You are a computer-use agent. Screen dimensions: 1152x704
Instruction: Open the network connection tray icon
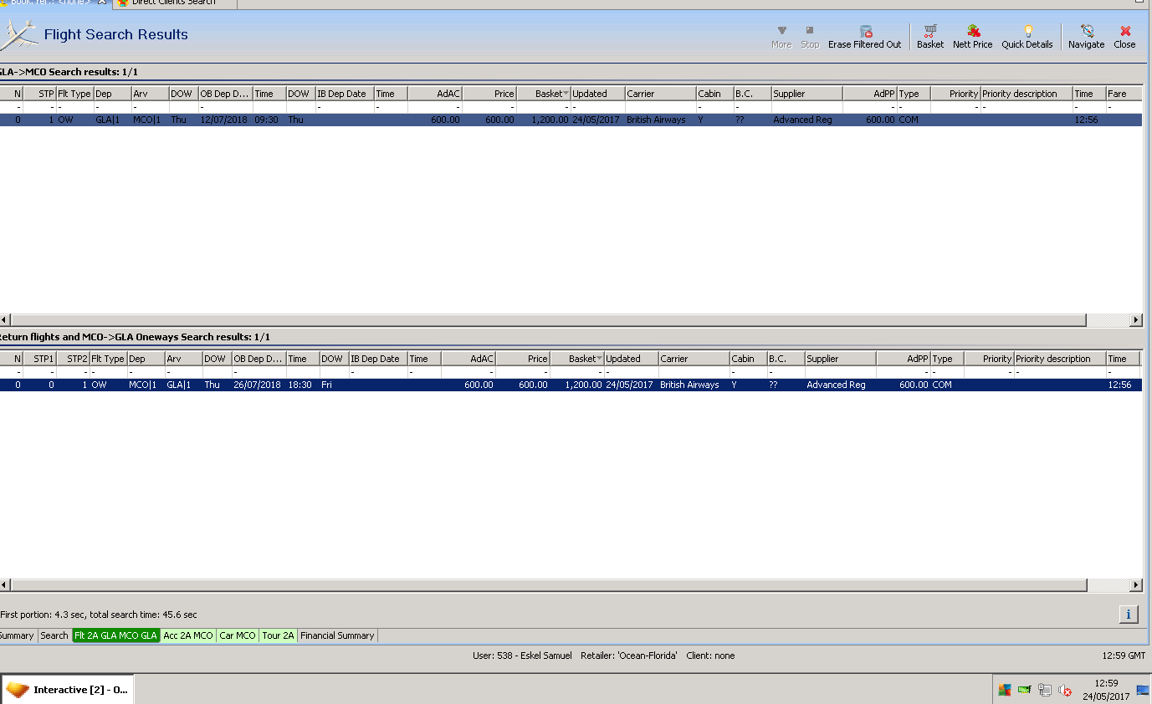1045,690
